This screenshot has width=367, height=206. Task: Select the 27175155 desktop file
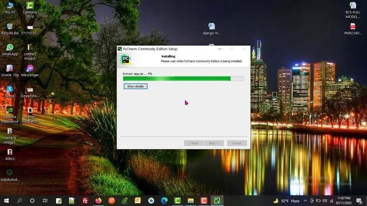tap(30, 30)
